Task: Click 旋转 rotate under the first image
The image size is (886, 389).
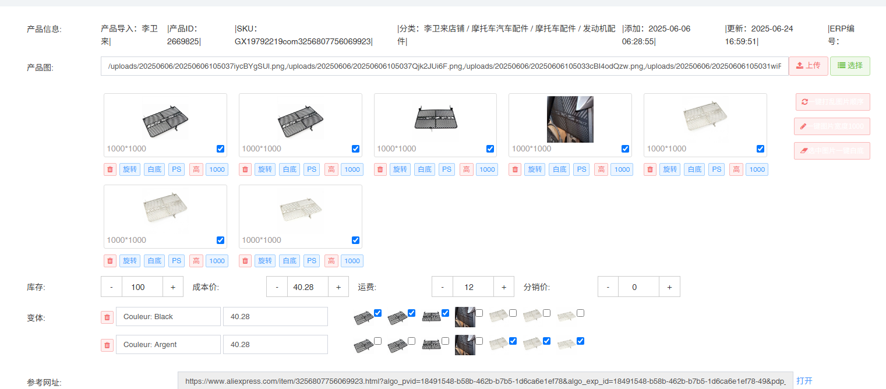Action: pos(130,169)
